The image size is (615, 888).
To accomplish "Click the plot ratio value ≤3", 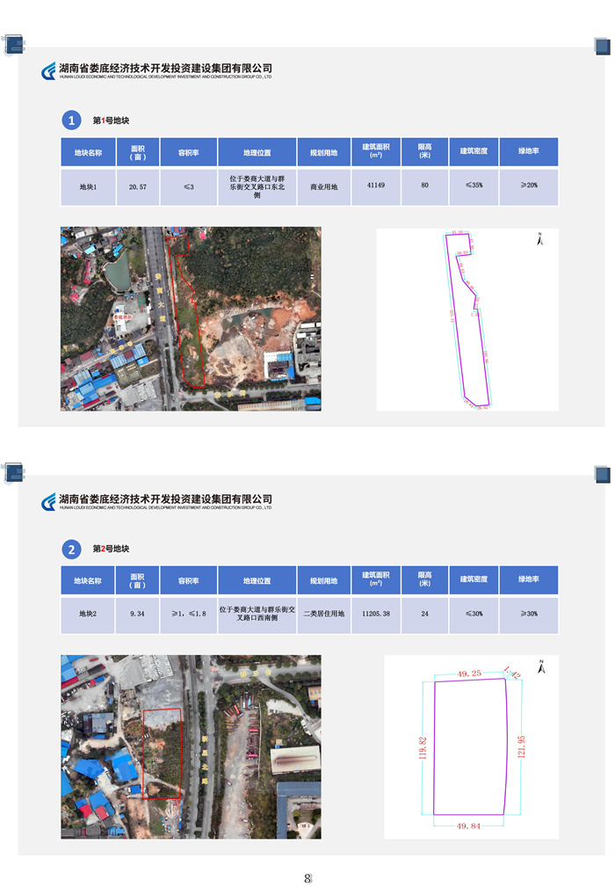I will (188, 187).
